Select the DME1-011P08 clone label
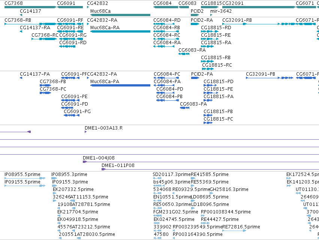 coord(118,165)
